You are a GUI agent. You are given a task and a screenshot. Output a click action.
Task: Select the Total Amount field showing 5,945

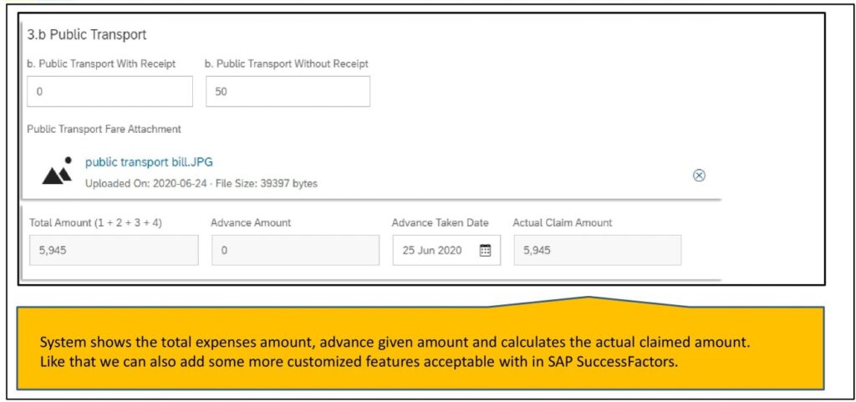pyautogui.click(x=114, y=251)
